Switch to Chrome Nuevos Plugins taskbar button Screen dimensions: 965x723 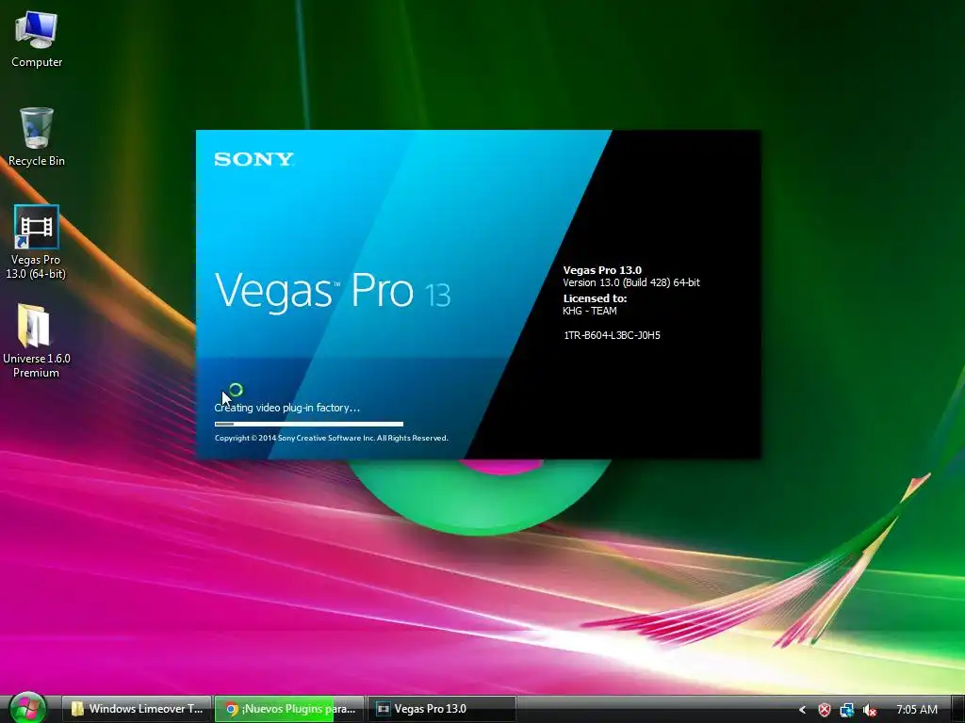point(289,709)
